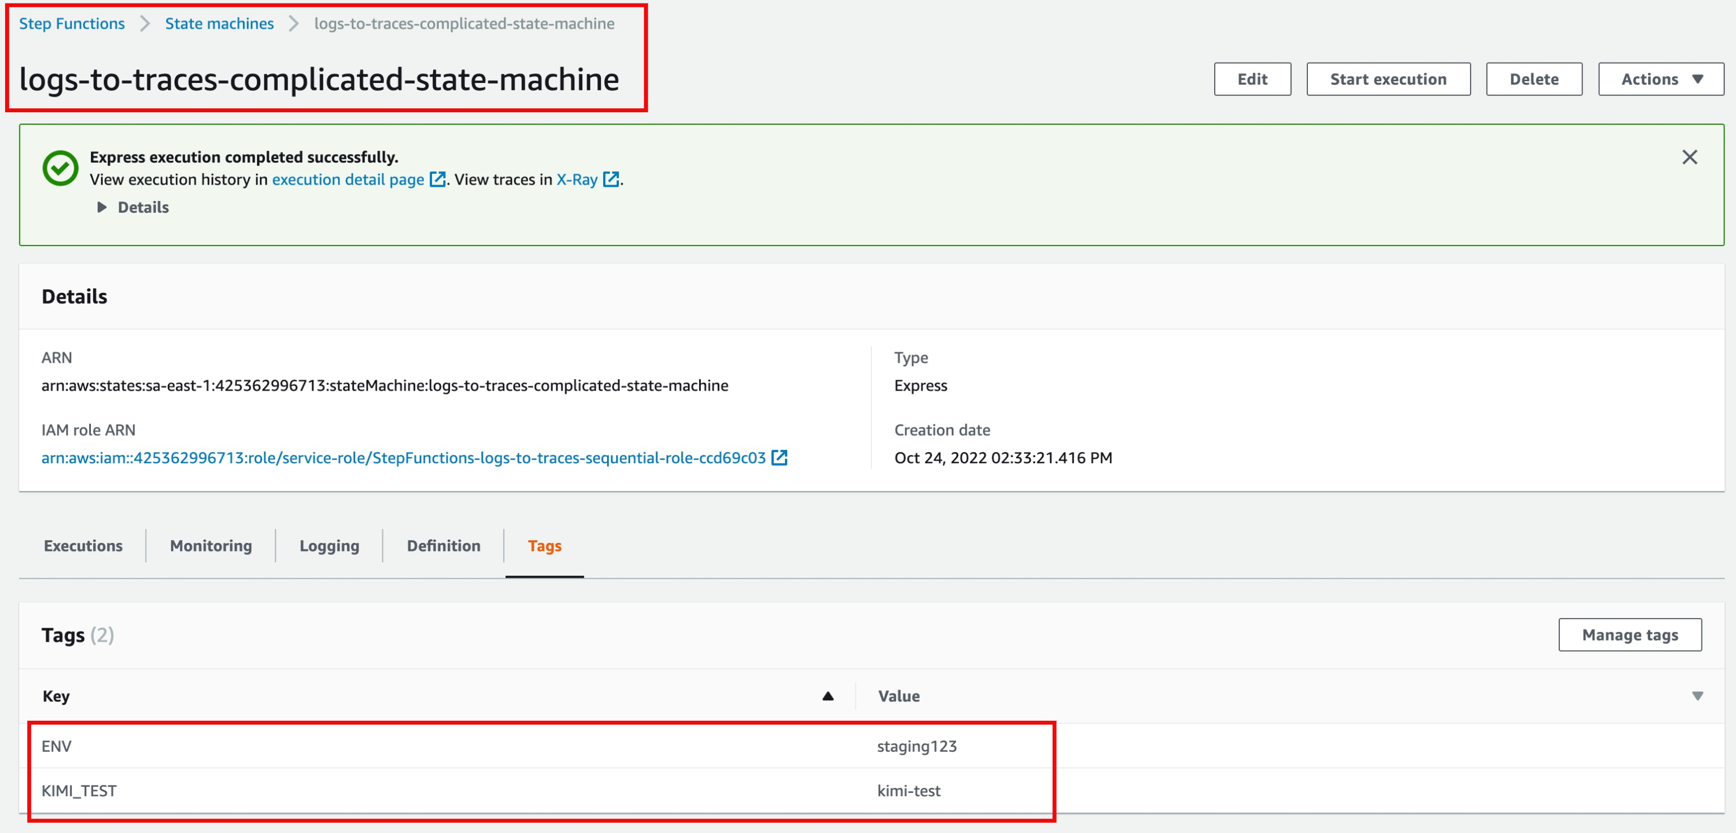The height and width of the screenshot is (833, 1736).
Task: Dismiss the success banner with X
Action: pyautogui.click(x=1689, y=157)
